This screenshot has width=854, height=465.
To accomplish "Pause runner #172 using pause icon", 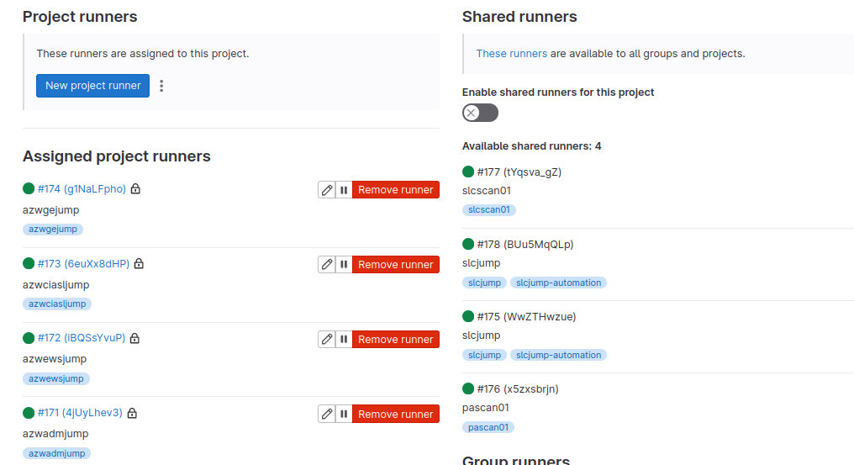I will tap(344, 340).
